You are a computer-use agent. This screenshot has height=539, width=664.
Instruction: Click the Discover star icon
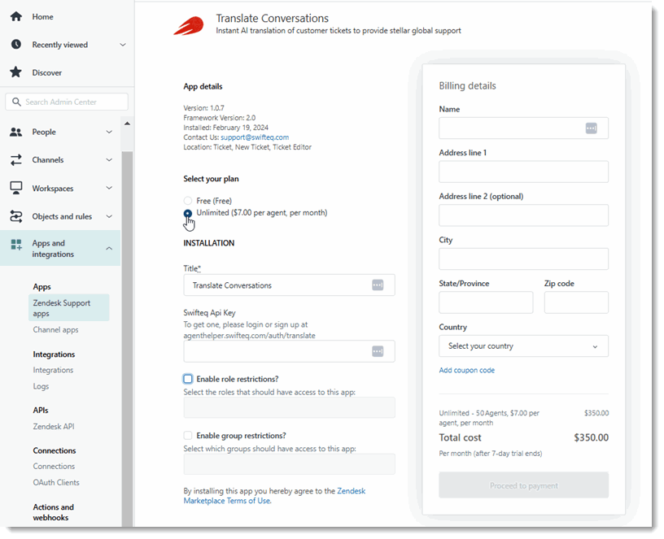(16, 72)
